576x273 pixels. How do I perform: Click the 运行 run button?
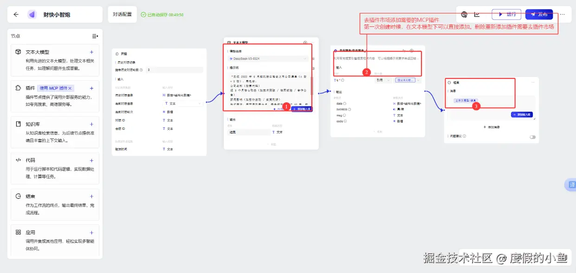point(506,14)
